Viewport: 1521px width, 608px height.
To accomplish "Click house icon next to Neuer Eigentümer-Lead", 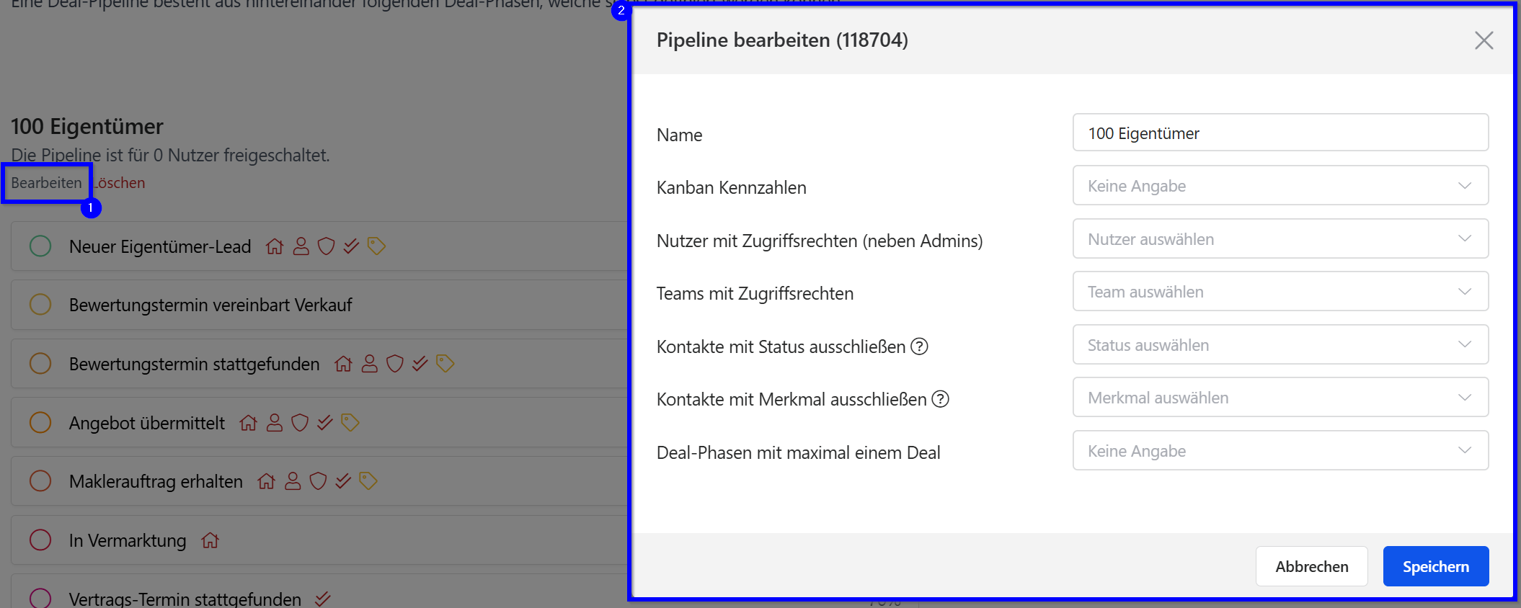I will pos(275,246).
